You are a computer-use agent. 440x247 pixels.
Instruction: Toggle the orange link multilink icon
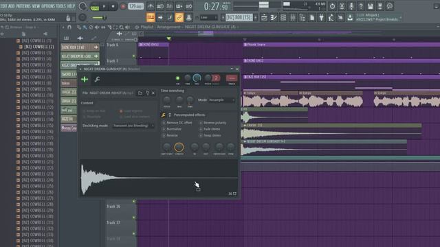[x=179, y=18]
